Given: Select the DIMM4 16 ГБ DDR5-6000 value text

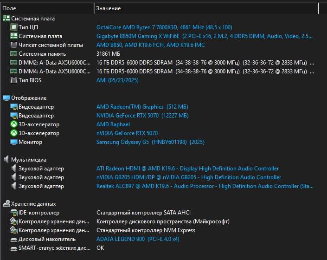Looking at the screenshot, I should [205, 71].
